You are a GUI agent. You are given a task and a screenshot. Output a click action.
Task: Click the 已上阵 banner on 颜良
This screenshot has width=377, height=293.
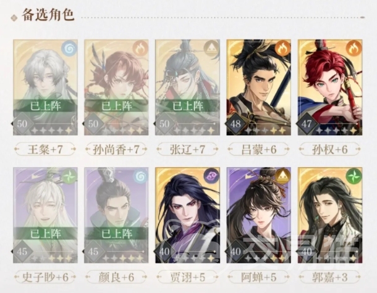(x=116, y=233)
